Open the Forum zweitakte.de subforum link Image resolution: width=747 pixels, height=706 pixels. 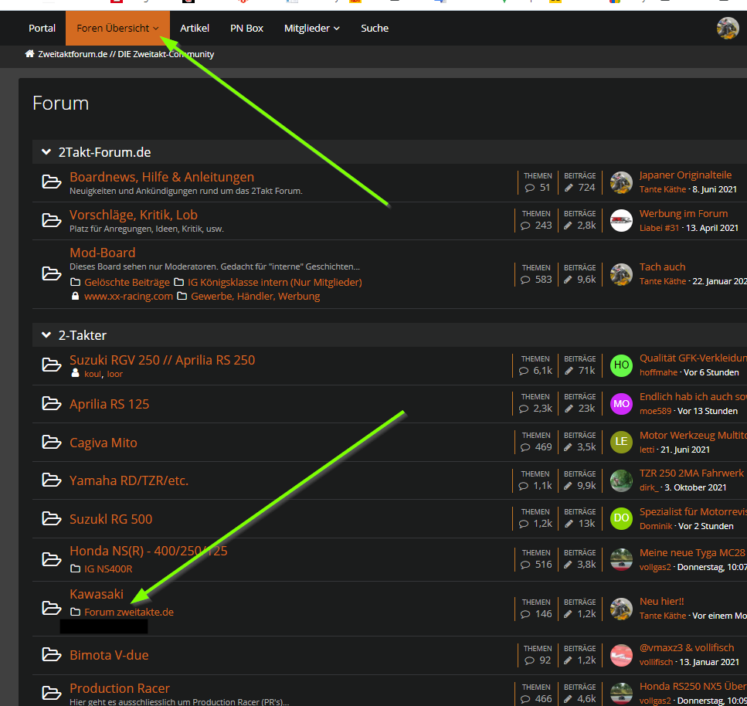click(x=128, y=612)
